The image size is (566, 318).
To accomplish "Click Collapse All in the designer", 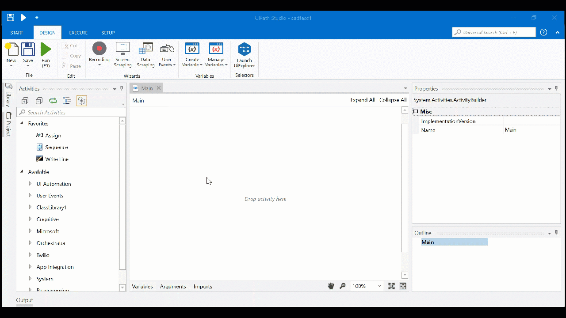I will point(393,100).
